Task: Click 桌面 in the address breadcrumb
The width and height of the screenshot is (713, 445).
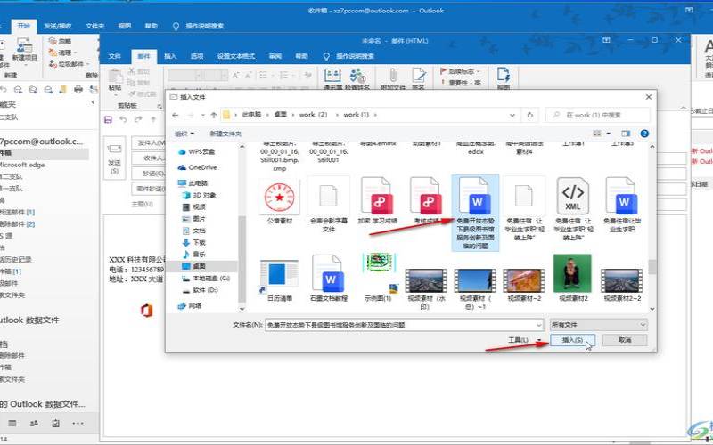Action: pos(280,115)
